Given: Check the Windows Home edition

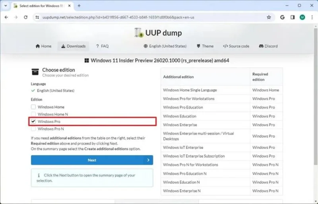Looking at the screenshot, I should click(x=33, y=107).
